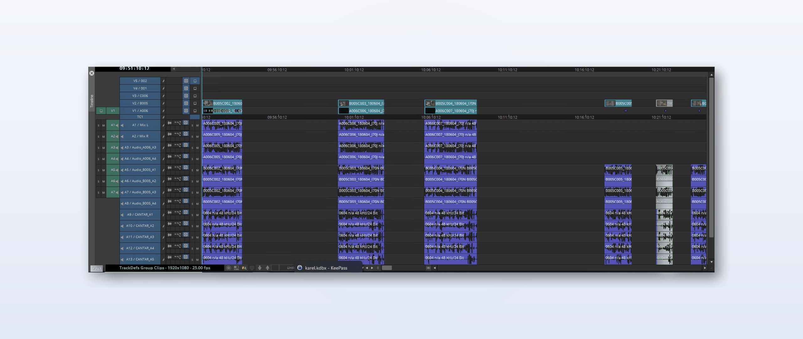Close the Timeline panel with the X icon
Screen dimensions: 803x339
92,73
